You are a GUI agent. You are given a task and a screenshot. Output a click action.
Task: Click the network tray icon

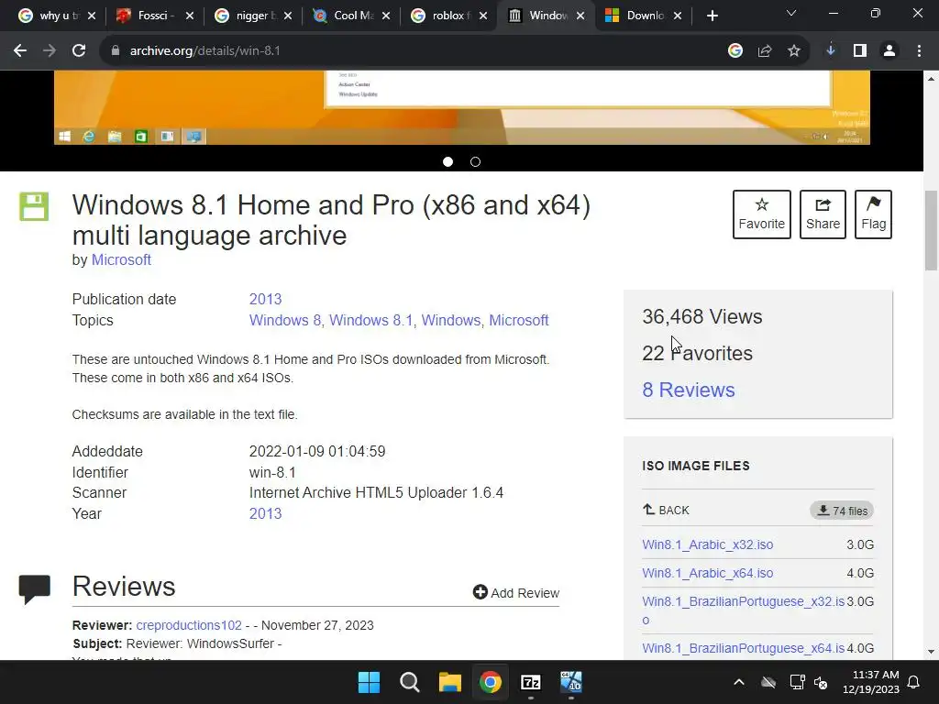point(797,682)
